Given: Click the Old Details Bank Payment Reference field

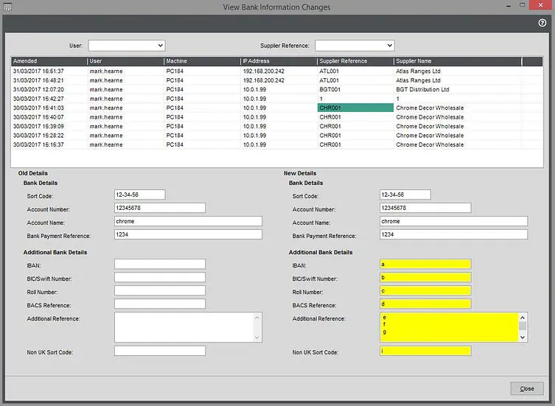Looking at the screenshot, I should 188,234.
